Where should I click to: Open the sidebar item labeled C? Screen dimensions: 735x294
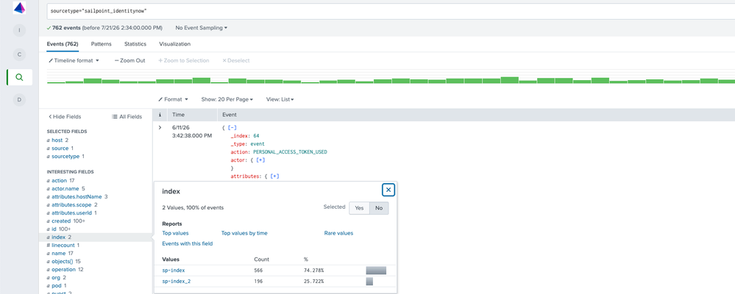(19, 54)
